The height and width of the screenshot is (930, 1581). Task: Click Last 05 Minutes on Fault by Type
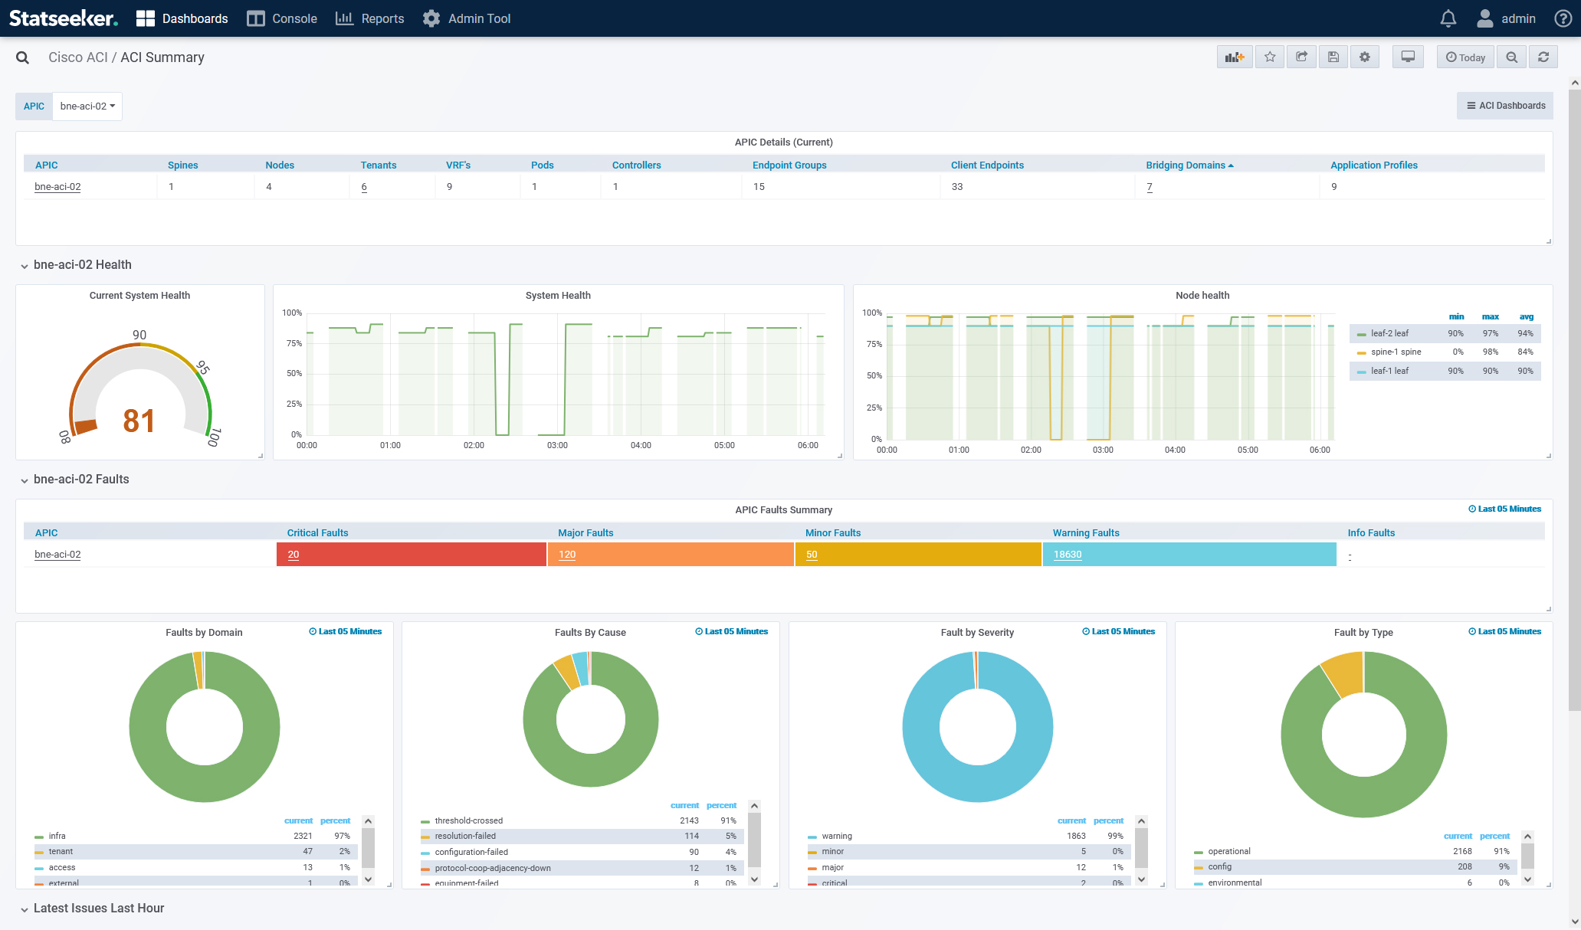coord(1505,632)
